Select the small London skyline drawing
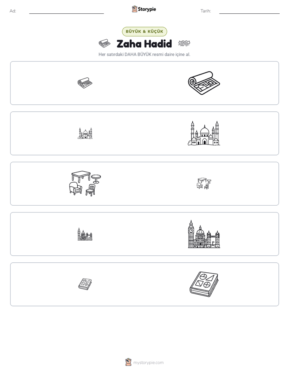The image size is (289, 374). click(85, 234)
